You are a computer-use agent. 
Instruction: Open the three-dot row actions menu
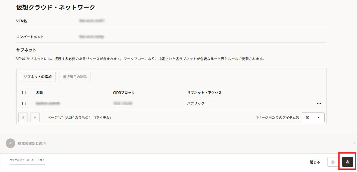319,103
